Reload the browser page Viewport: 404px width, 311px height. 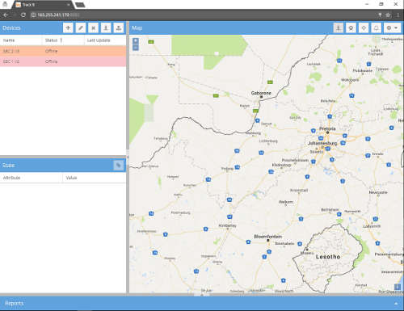(x=23, y=15)
